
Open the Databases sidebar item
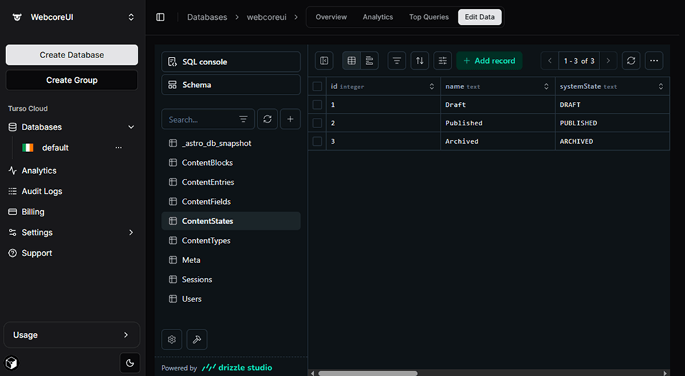tap(42, 127)
